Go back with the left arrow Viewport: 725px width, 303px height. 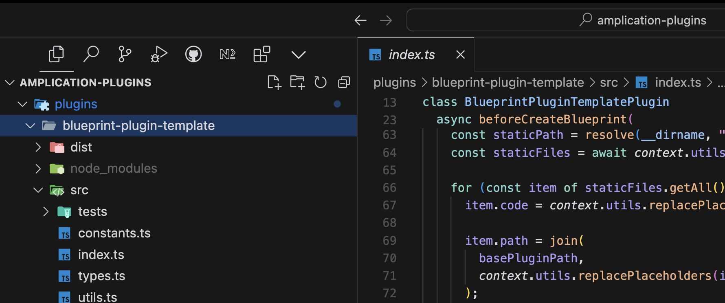(360, 20)
